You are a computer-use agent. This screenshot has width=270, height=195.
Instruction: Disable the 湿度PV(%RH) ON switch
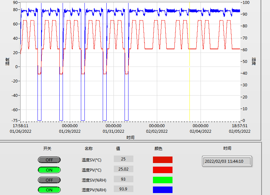tap(49, 190)
